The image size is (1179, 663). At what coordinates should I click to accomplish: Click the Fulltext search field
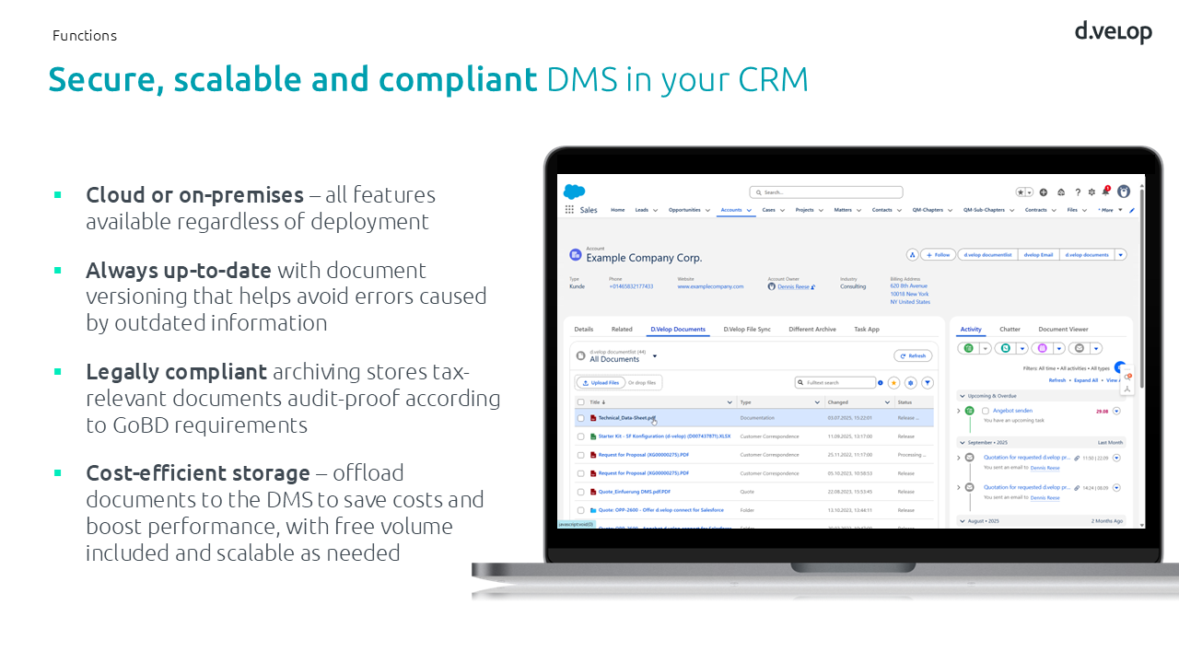838,383
